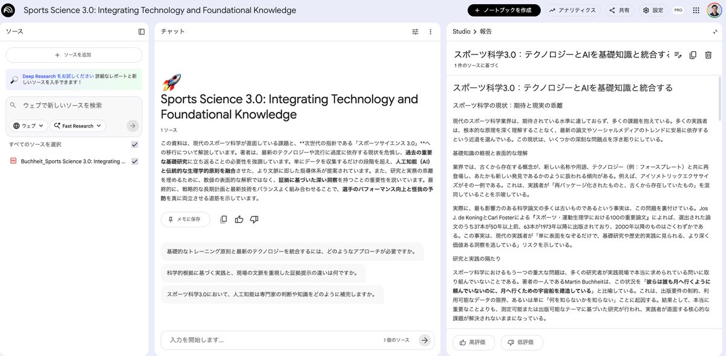The height and width of the screenshot is (356, 726).
Task: Focus the web source search field
Action: pyautogui.click(x=74, y=105)
